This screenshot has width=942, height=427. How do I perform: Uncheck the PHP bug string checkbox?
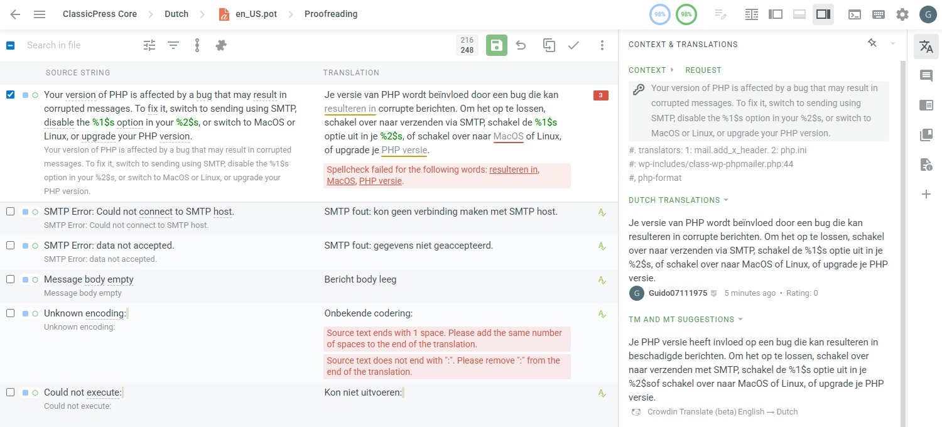tap(10, 95)
